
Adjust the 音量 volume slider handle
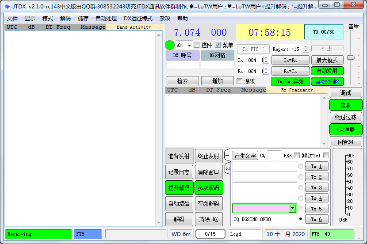pyautogui.click(x=351, y=57)
